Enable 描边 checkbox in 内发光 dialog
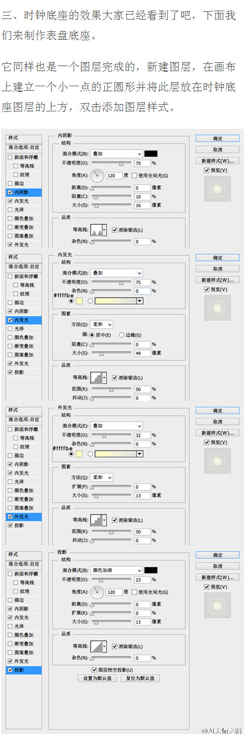The image size is (245, 738). click(x=10, y=302)
